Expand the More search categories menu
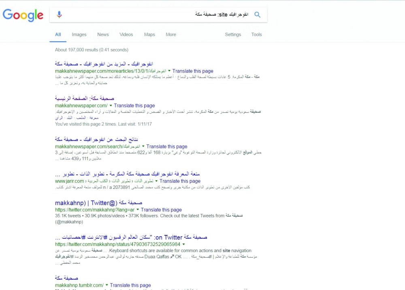405x290 pixels. coord(171,35)
